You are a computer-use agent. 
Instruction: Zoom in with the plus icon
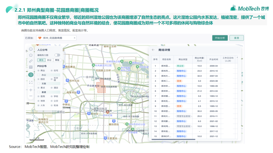pos(31,90)
